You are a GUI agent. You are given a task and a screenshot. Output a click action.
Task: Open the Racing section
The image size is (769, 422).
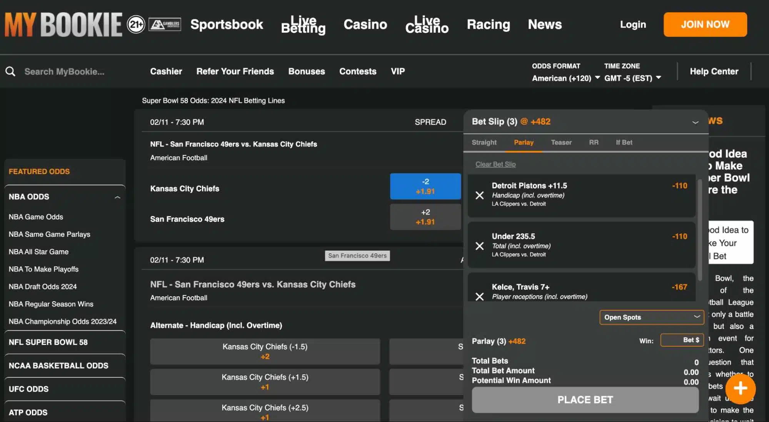point(488,24)
